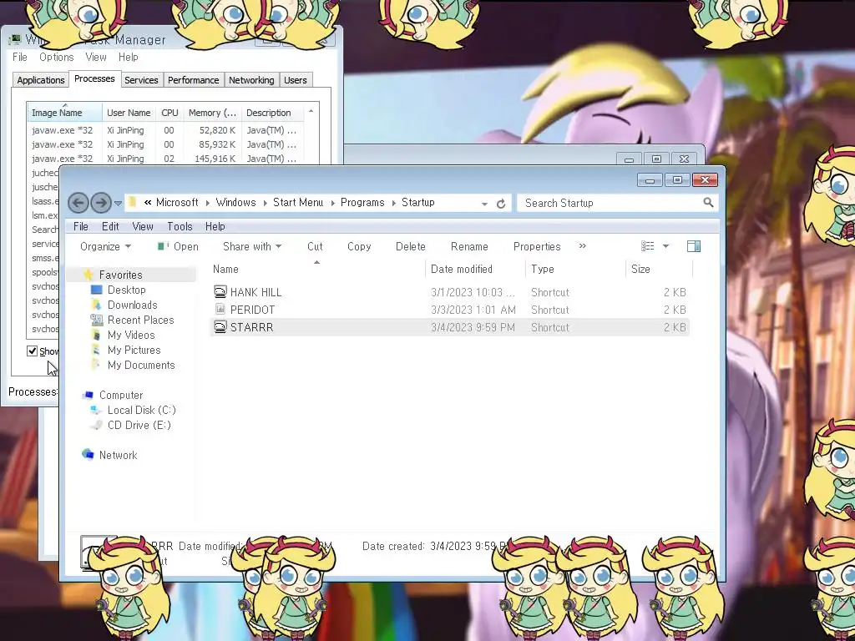Viewport: 855px width, 641px height.
Task: Go forward using Explorer's forward arrow
Action: [x=101, y=203]
